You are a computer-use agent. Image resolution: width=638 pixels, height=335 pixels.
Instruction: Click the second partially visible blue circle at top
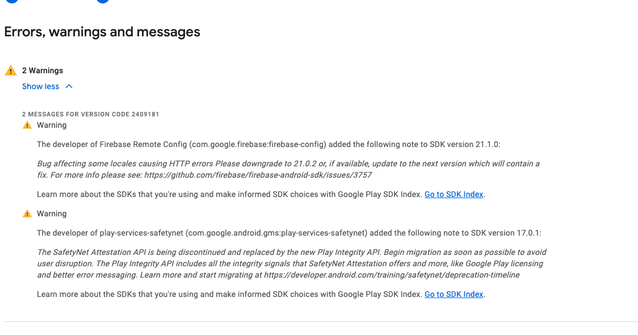click(103, 1)
